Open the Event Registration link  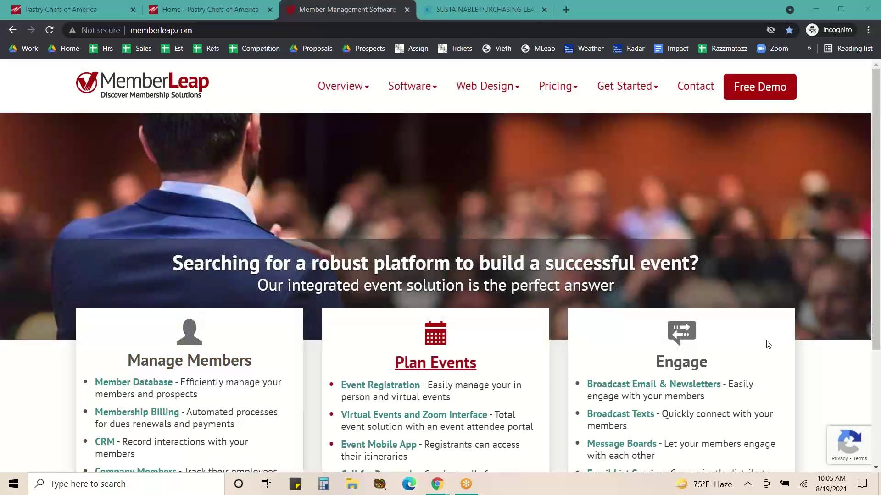(x=380, y=385)
